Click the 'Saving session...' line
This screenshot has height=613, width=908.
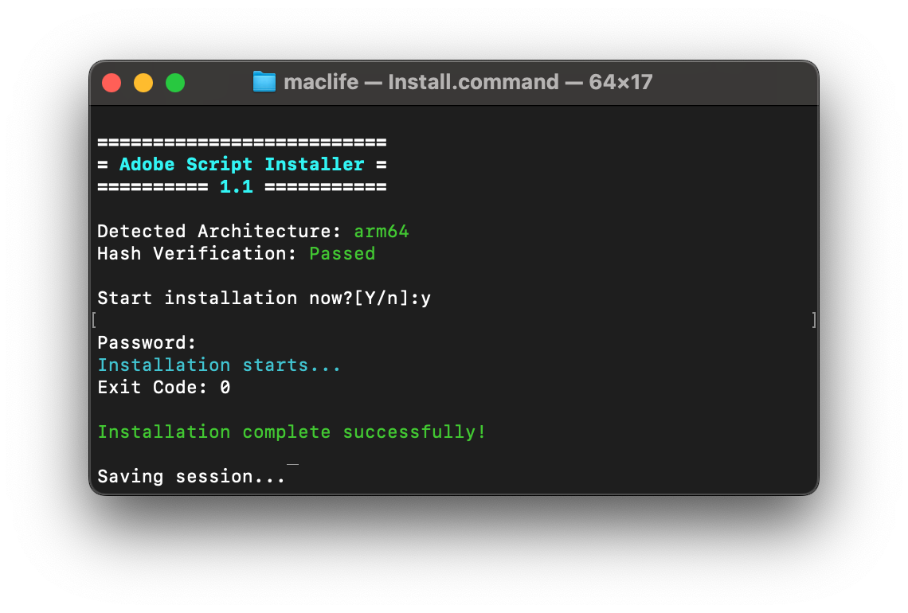coord(191,477)
